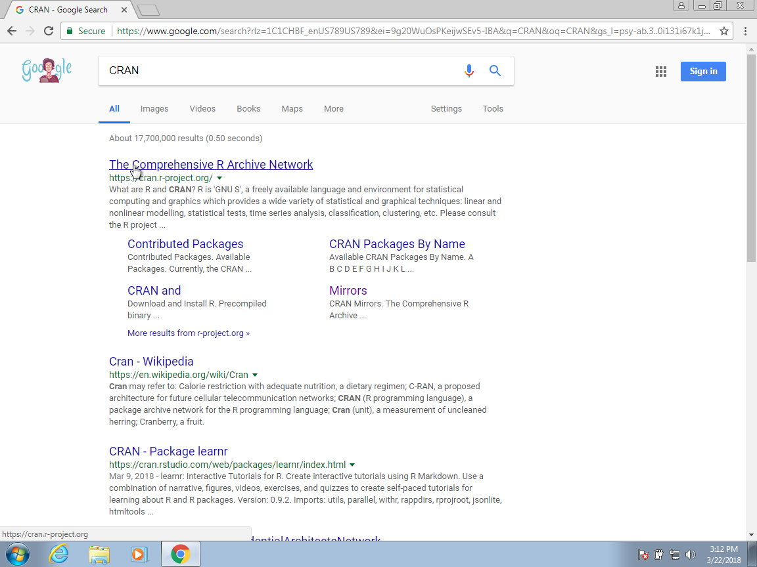
Task: Open Chrome's three-dot menu
Action: [x=745, y=31]
